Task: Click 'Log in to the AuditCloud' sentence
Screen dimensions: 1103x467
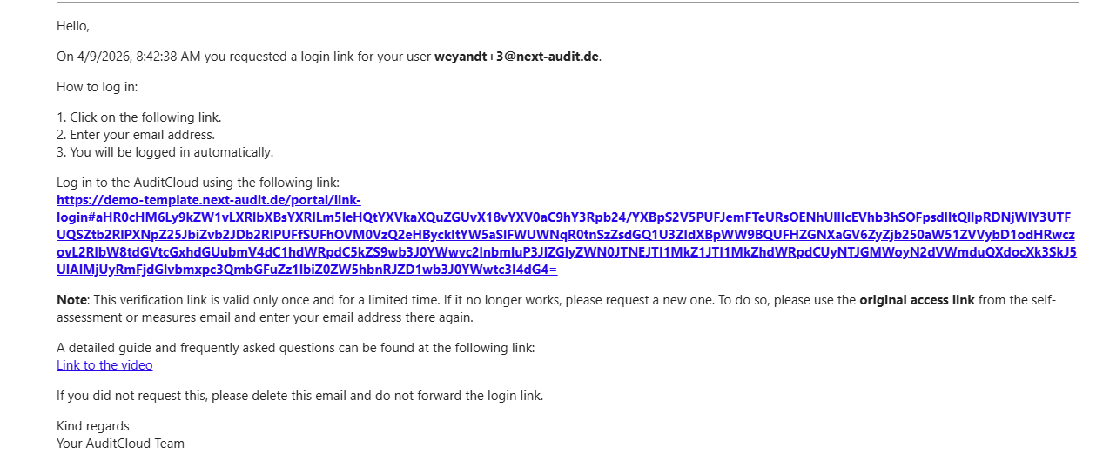Action: tap(198, 183)
